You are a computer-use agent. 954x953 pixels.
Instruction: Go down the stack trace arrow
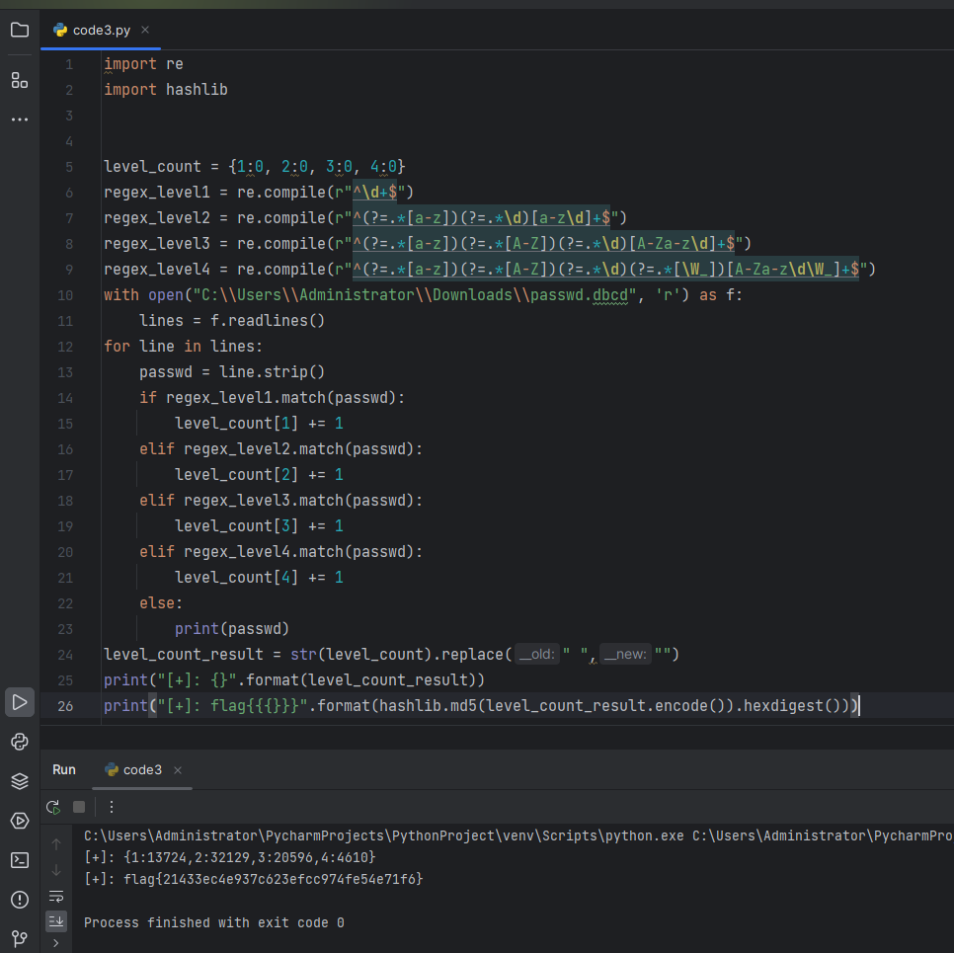pyautogui.click(x=56, y=871)
